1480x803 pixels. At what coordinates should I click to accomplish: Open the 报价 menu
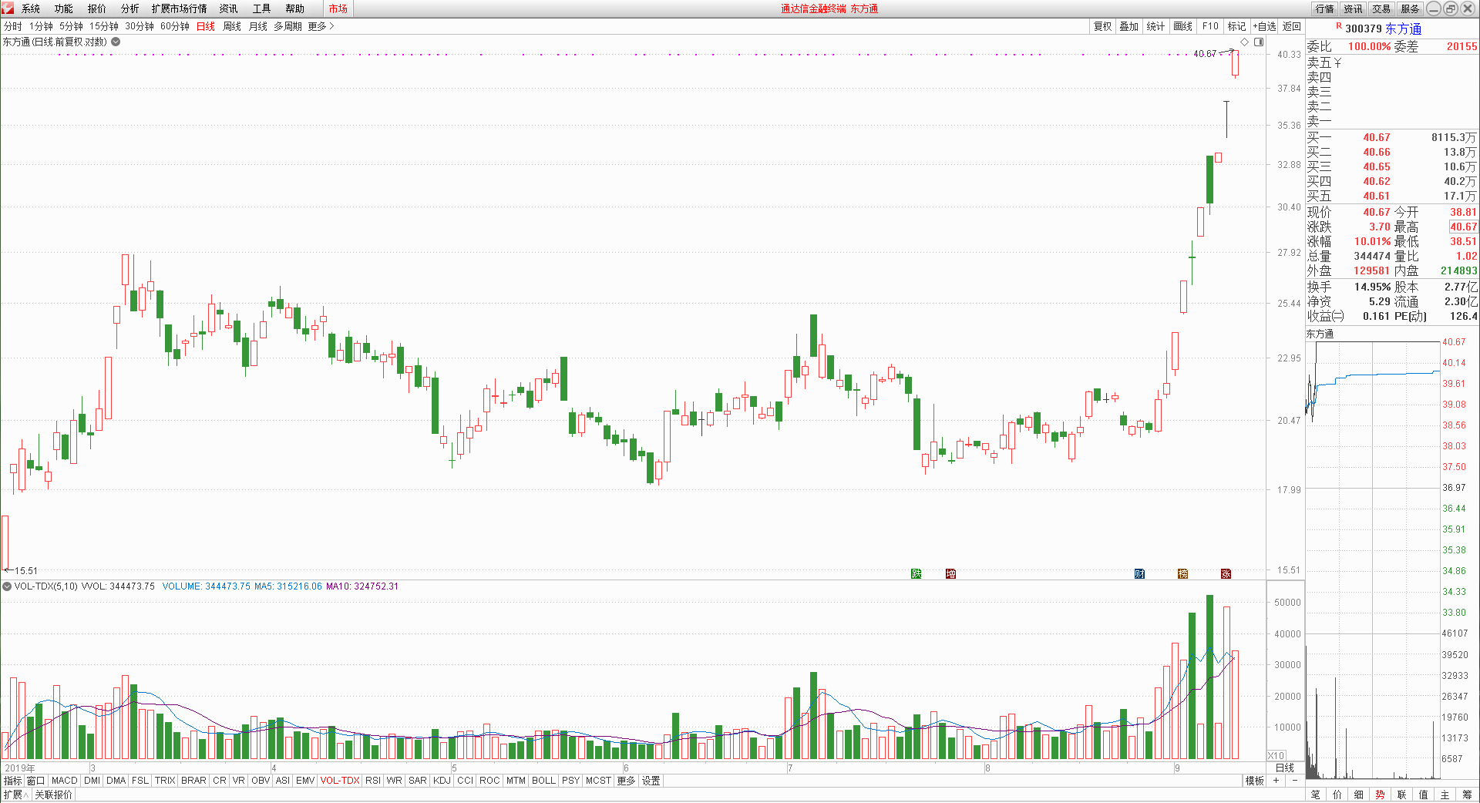tap(97, 8)
